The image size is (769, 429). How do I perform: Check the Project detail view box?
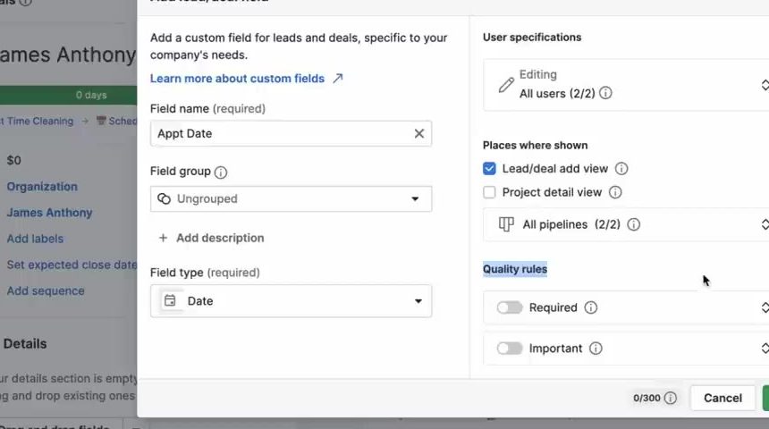(x=489, y=192)
